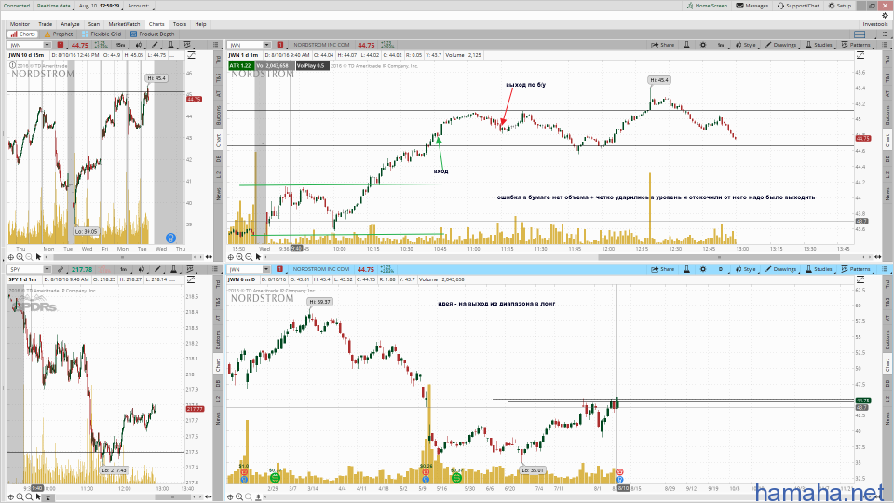Click crosshair pan icon under JWN 15m chart
Screen dimensions: 894x503
11,257
